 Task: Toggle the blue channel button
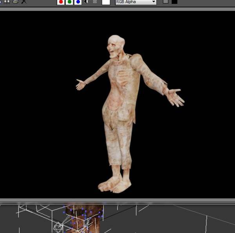pyautogui.click(x=78, y=2)
